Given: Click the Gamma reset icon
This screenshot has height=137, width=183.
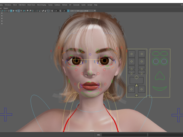Looking at the screenshot, I should pyautogui.click(x=60, y=11).
